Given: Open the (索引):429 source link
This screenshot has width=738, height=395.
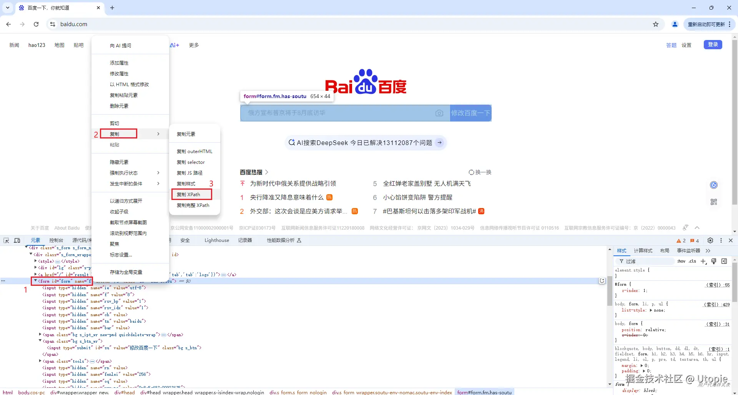Looking at the screenshot, I should click(x=716, y=305).
